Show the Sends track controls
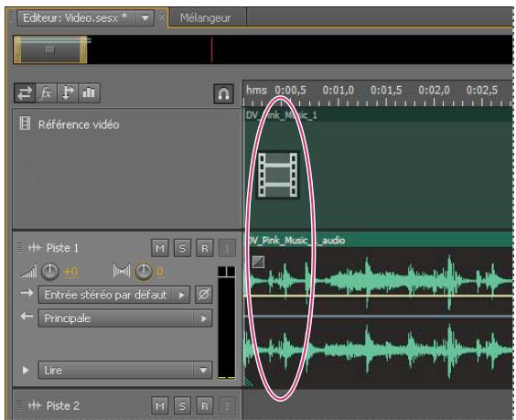The height and width of the screenshot is (420, 516). [x=68, y=93]
